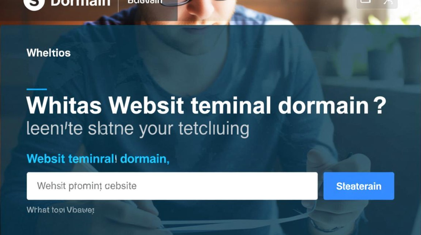Follow the blue Websit teminral dormain link
The width and height of the screenshot is (421, 235).
pyautogui.click(x=98, y=159)
